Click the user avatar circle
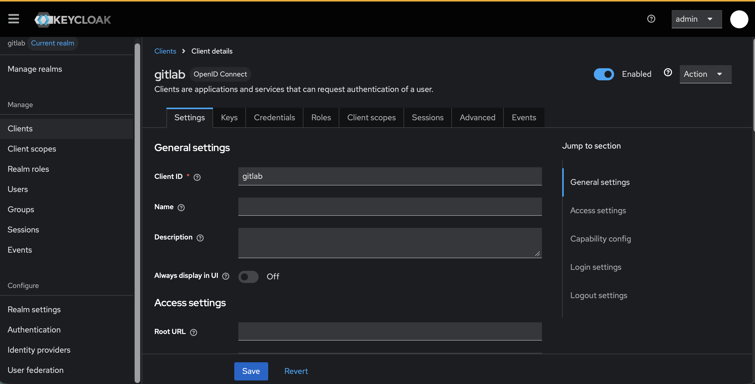755x384 pixels. click(x=739, y=19)
